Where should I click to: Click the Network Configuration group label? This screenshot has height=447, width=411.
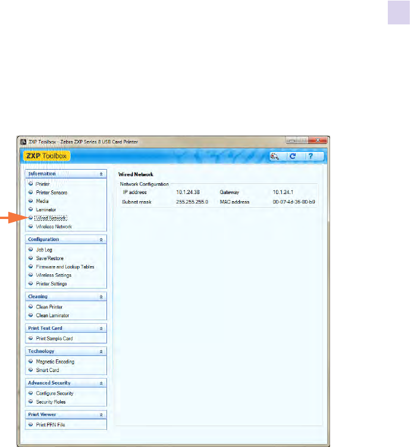[144, 184]
